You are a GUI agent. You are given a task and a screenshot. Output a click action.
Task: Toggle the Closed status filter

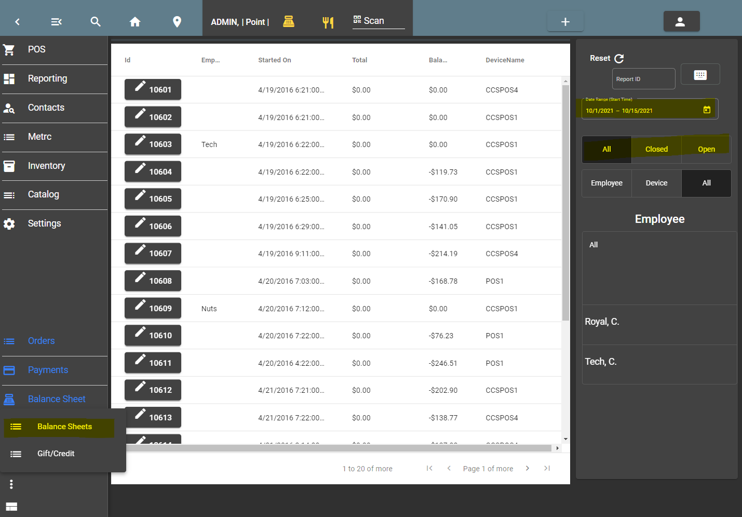coord(656,149)
